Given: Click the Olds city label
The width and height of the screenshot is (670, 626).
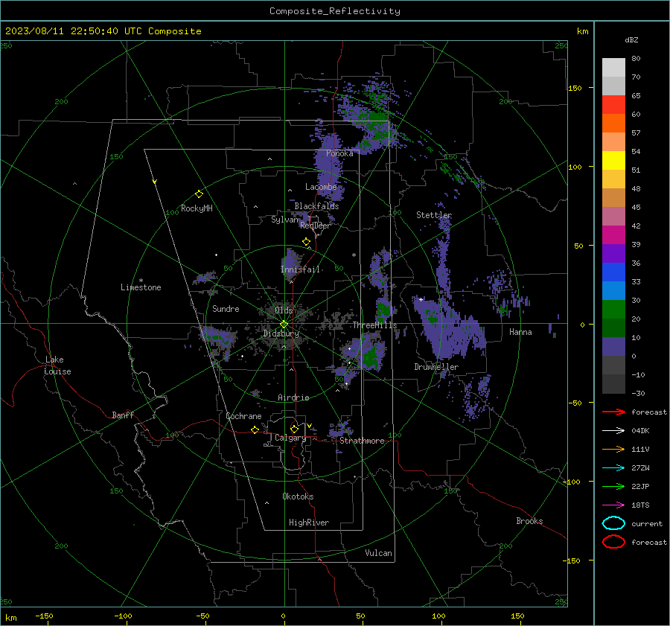Looking at the screenshot, I should (284, 310).
